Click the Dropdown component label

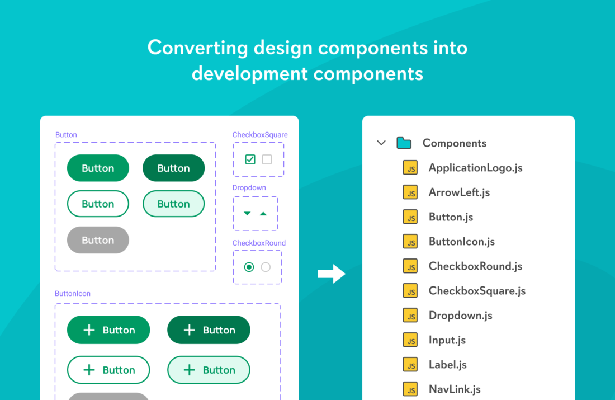point(249,187)
